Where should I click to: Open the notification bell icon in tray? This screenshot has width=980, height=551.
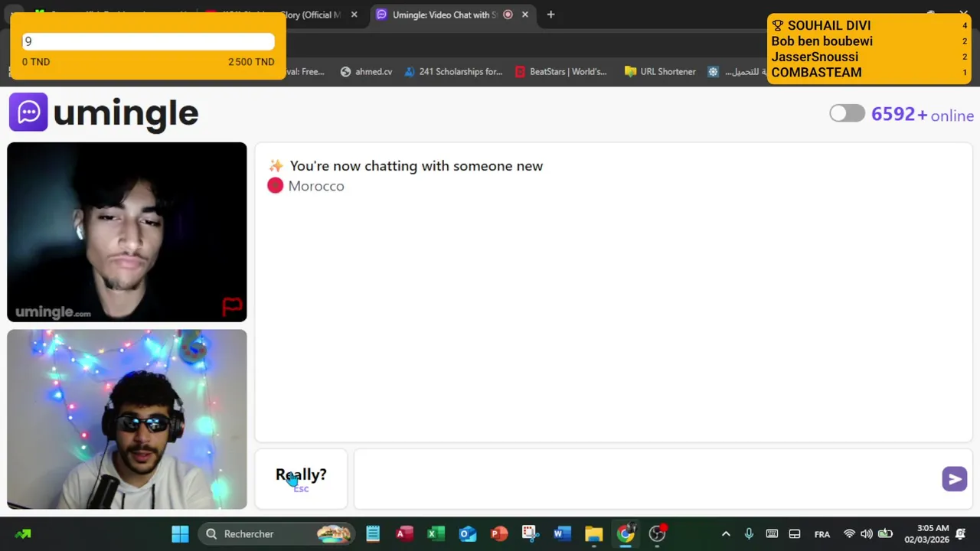(961, 534)
